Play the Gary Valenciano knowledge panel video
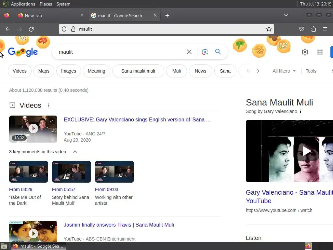 [306, 151]
